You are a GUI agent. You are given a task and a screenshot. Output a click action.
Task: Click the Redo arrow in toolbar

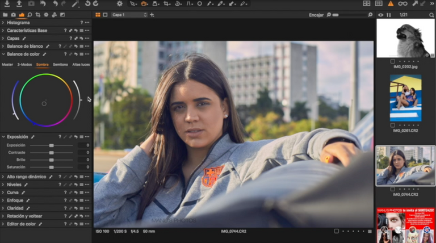pos(64,3)
